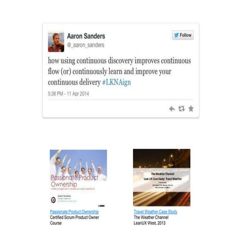This screenshot has width=242, height=242.
Task: Open Aaron Sanders profile picture
Action: [56, 42]
